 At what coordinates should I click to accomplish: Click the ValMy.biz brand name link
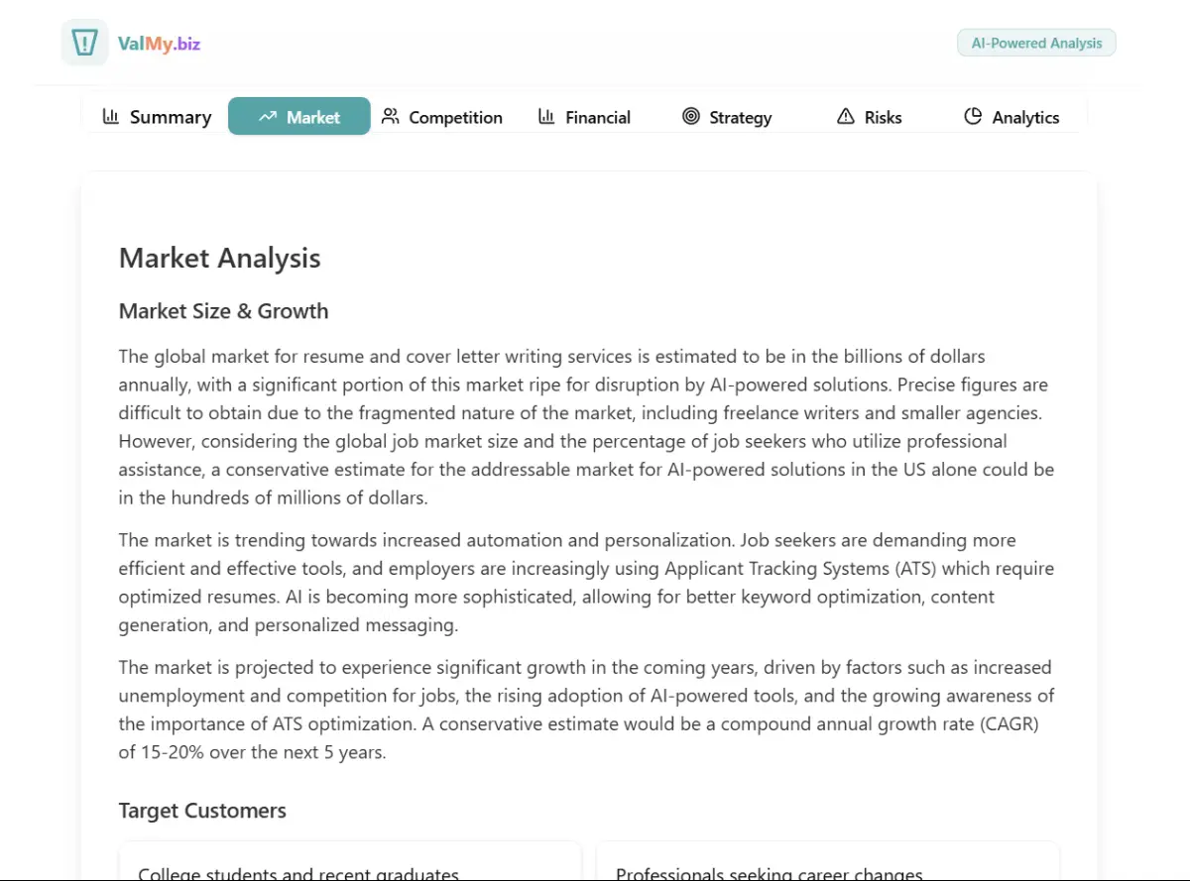tap(159, 44)
